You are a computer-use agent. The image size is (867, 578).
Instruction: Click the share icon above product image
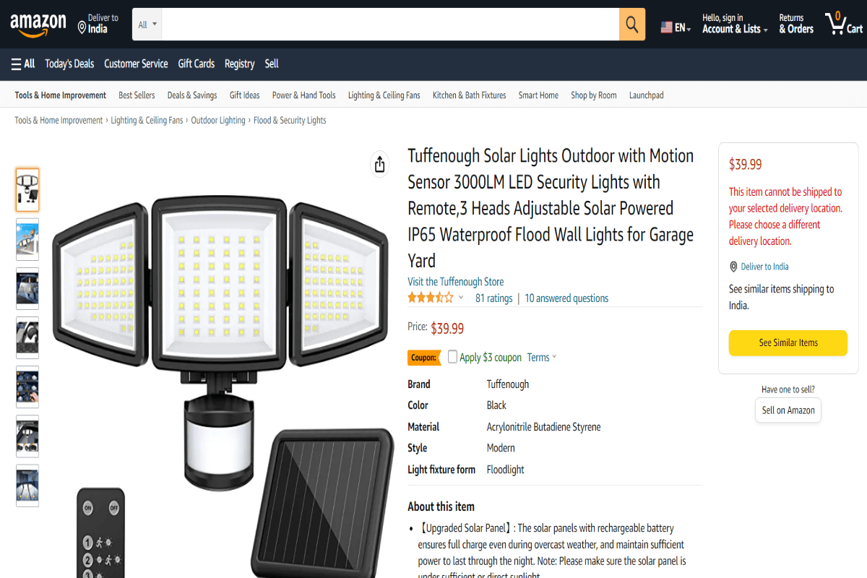[x=380, y=165]
